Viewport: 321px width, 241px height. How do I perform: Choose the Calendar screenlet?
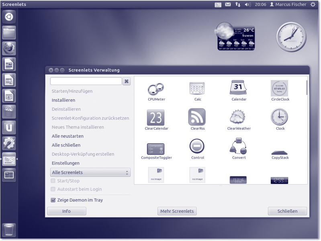239,88
